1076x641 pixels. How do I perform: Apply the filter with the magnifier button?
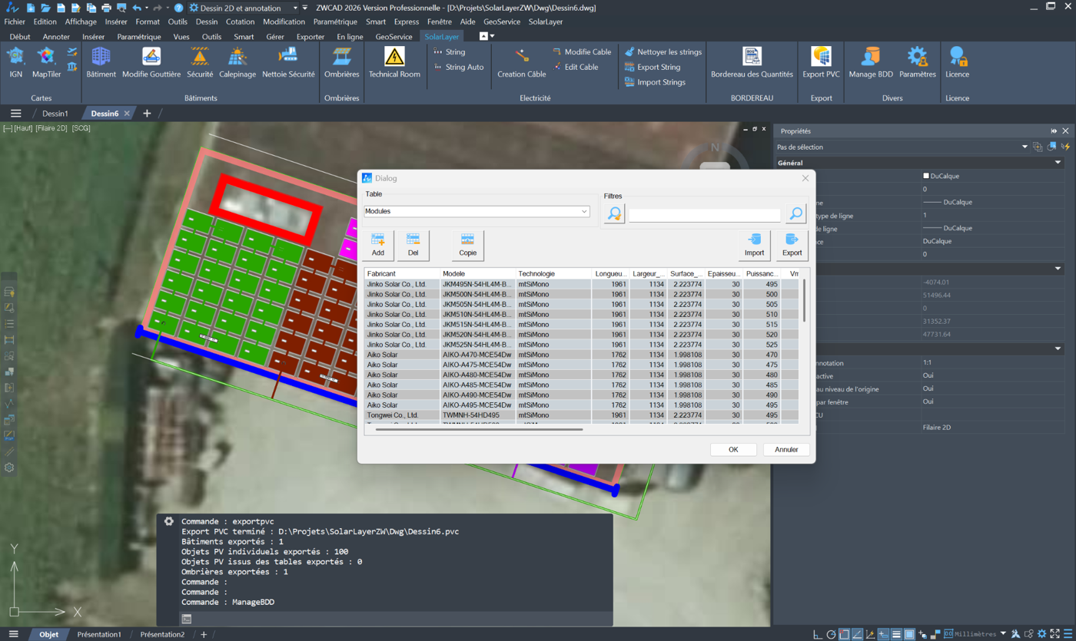795,213
